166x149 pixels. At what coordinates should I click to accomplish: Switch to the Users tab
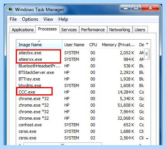coord(140,30)
